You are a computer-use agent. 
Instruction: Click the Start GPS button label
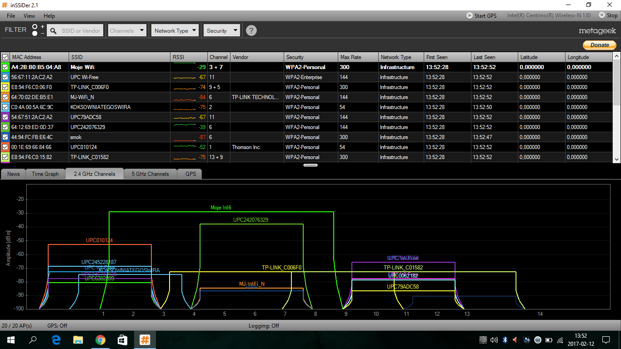(486, 15)
